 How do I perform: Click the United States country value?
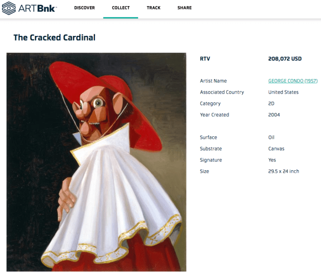coord(283,92)
